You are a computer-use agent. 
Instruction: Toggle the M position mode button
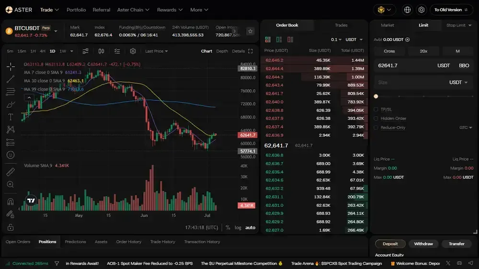pyautogui.click(x=457, y=51)
